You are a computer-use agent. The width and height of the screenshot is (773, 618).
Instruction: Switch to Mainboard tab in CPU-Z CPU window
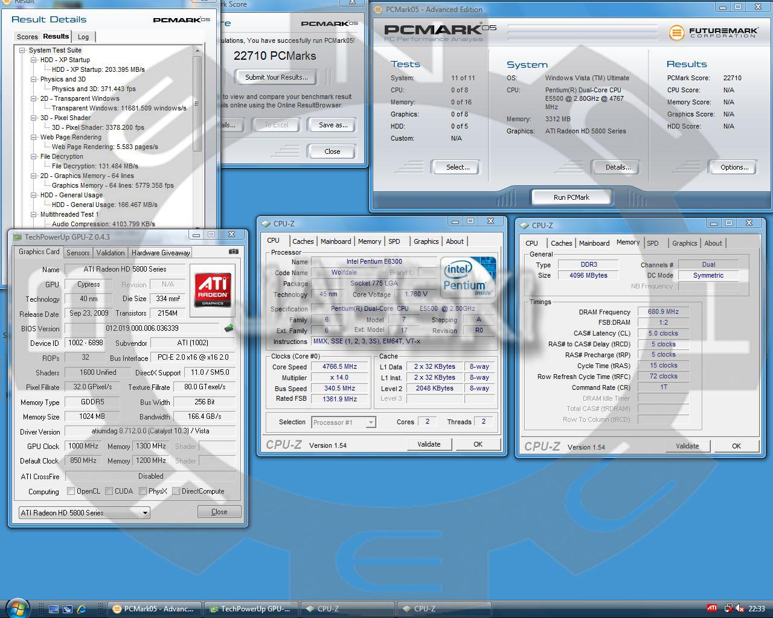336,241
